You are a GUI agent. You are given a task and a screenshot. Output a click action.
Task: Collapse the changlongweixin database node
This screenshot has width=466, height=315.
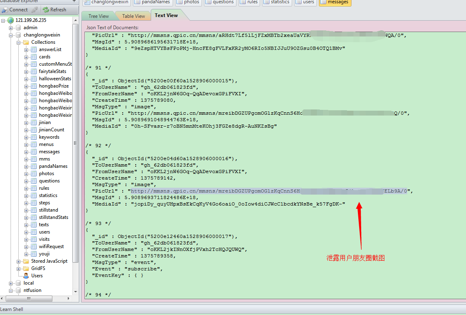tap(11, 35)
